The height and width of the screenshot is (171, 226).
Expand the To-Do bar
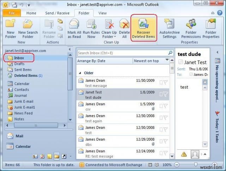tap(218, 52)
